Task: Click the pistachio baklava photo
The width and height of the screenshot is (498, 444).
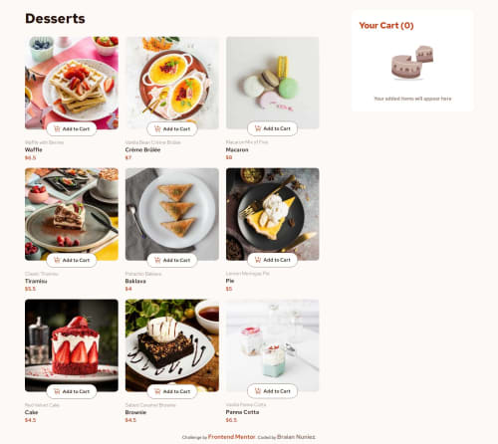Action: pyautogui.click(x=172, y=214)
